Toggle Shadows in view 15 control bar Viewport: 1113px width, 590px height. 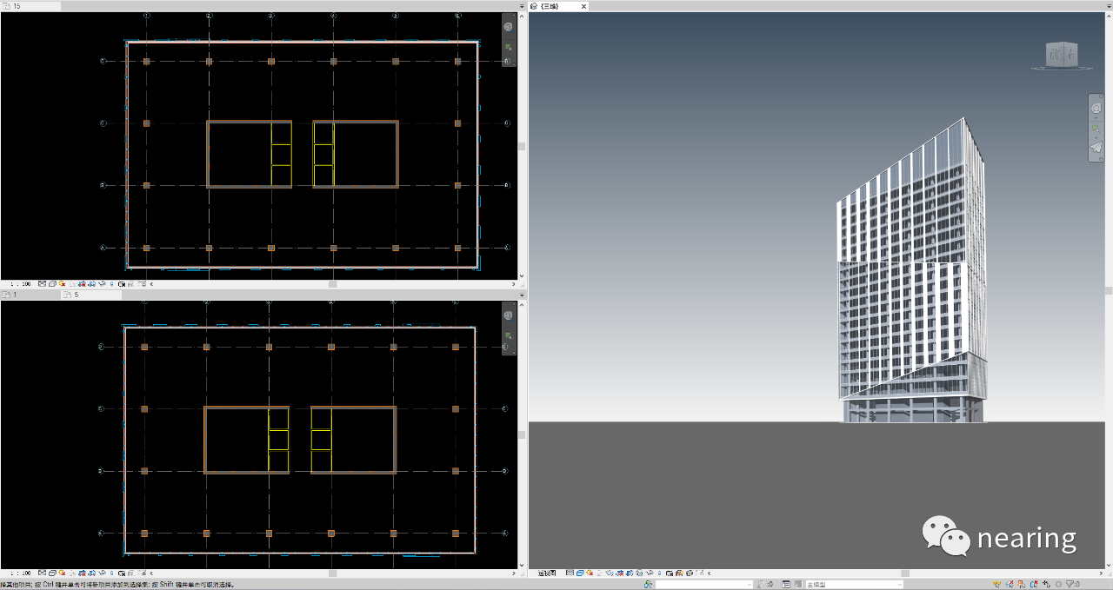72,283
